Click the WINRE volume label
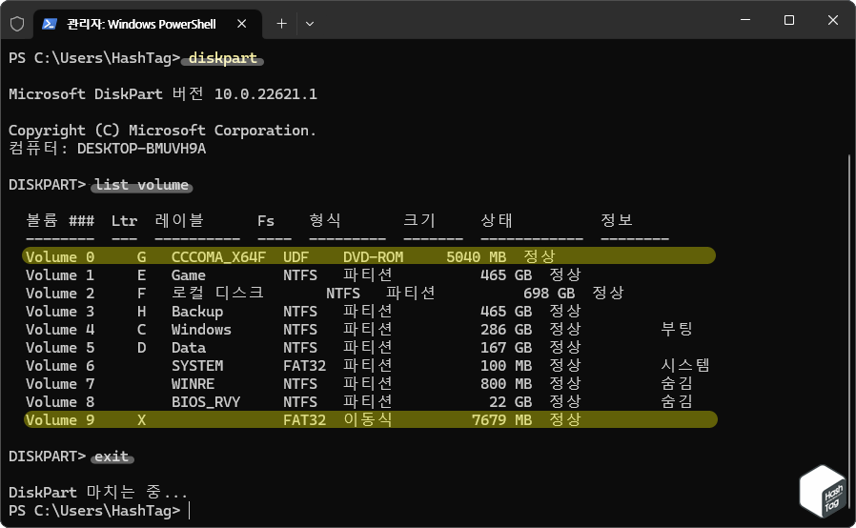 point(193,384)
